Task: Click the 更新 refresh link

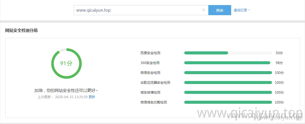Action: (92, 97)
